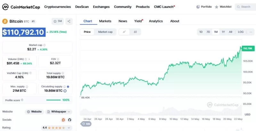
Task: Open the GitHub social link icon
Action: click(x=70, y=120)
